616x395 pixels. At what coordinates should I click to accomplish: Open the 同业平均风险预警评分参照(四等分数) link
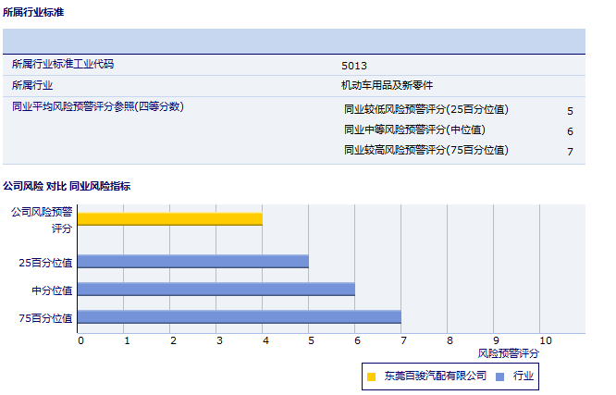click(98, 106)
